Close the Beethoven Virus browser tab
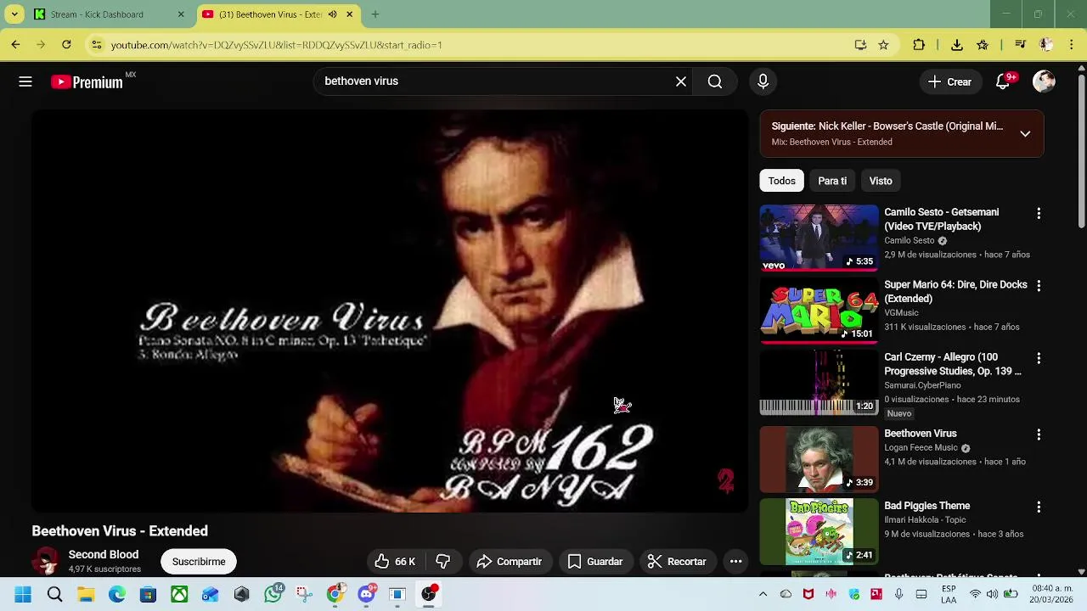The image size is (1087, 611). click(x=350, y=14)
